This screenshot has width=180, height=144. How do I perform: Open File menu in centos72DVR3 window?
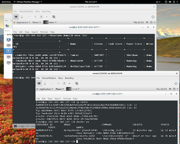click(38, 78)
